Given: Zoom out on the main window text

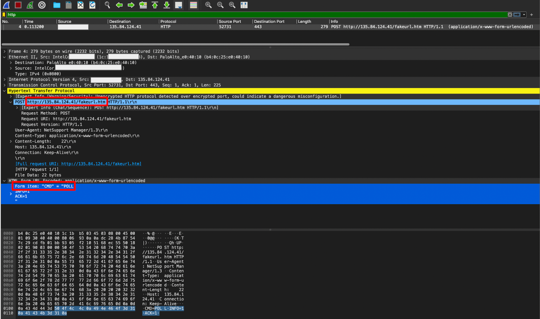Looking at the screenshot, I should [x=220, y=5].
